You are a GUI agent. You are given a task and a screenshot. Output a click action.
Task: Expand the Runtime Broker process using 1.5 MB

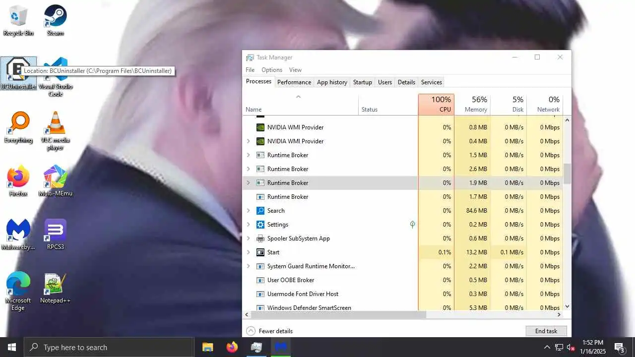(249, 155)
